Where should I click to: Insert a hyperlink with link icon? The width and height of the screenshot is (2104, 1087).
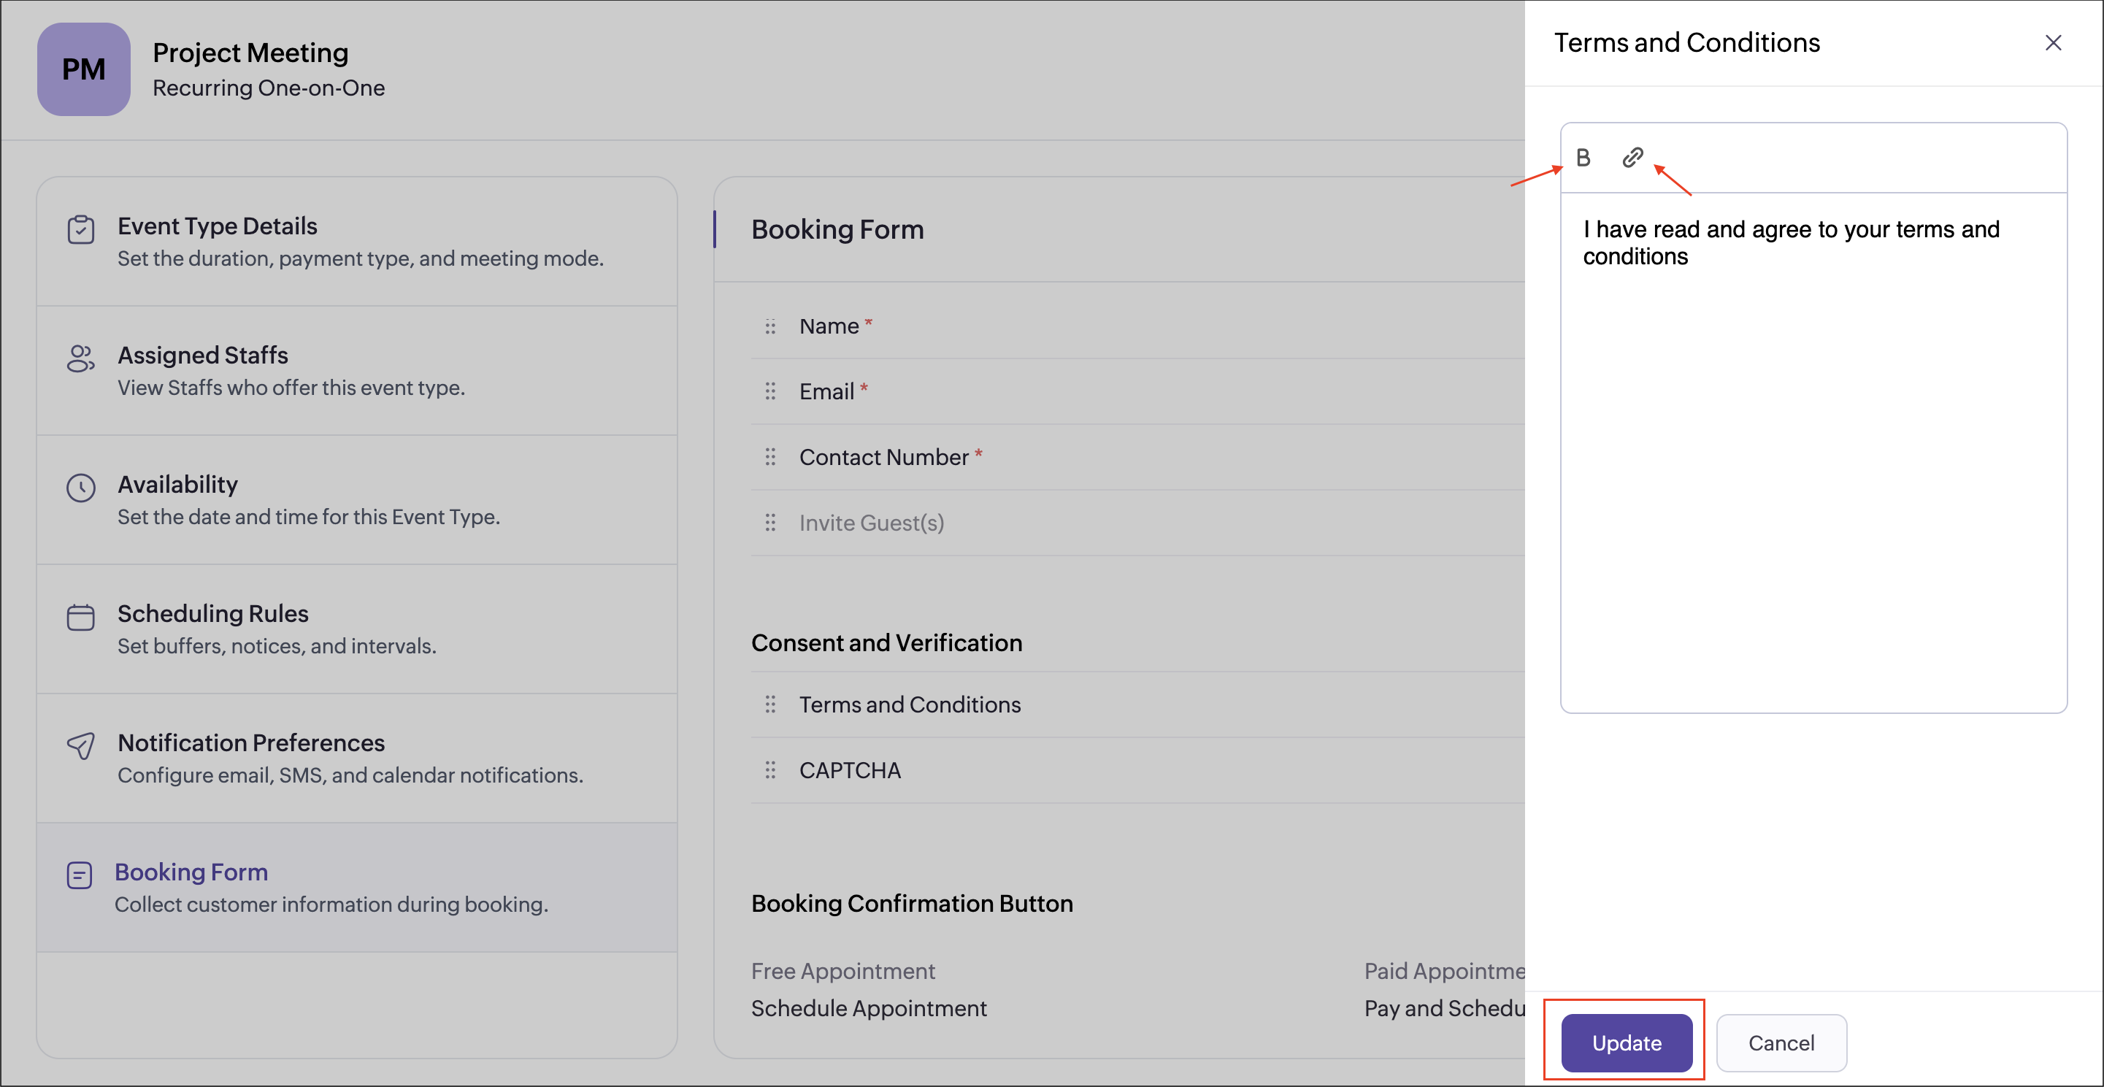tap(1632, 158)
